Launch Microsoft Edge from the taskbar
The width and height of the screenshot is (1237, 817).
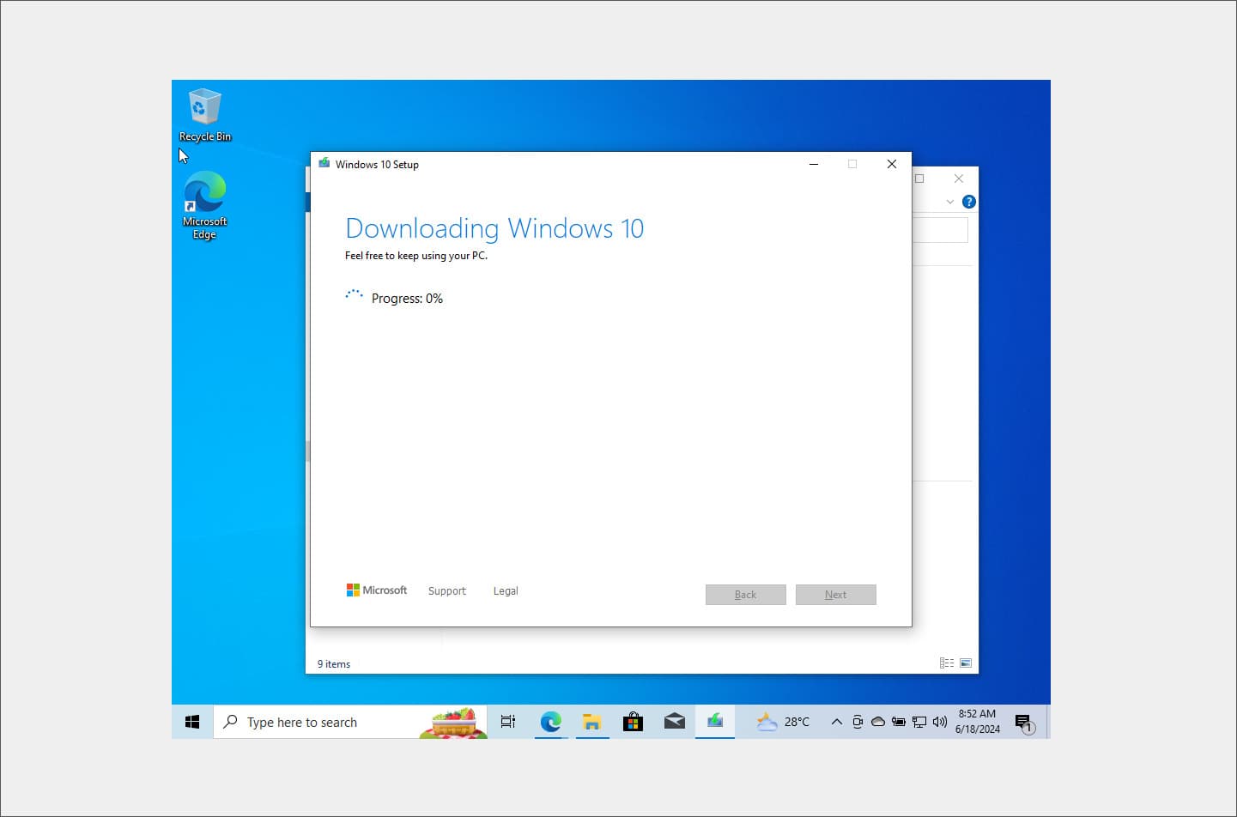(550, 722)
